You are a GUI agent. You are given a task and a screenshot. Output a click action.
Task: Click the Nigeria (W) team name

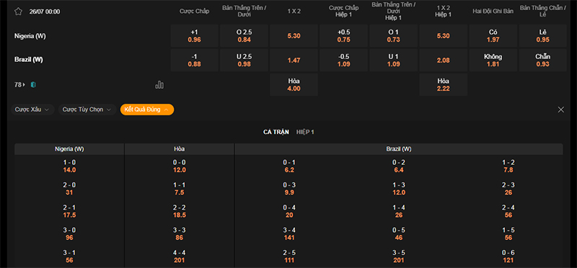click(x=30, y=36)
